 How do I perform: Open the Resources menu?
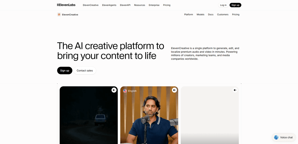pyautogui.click(x=140, y=5)
